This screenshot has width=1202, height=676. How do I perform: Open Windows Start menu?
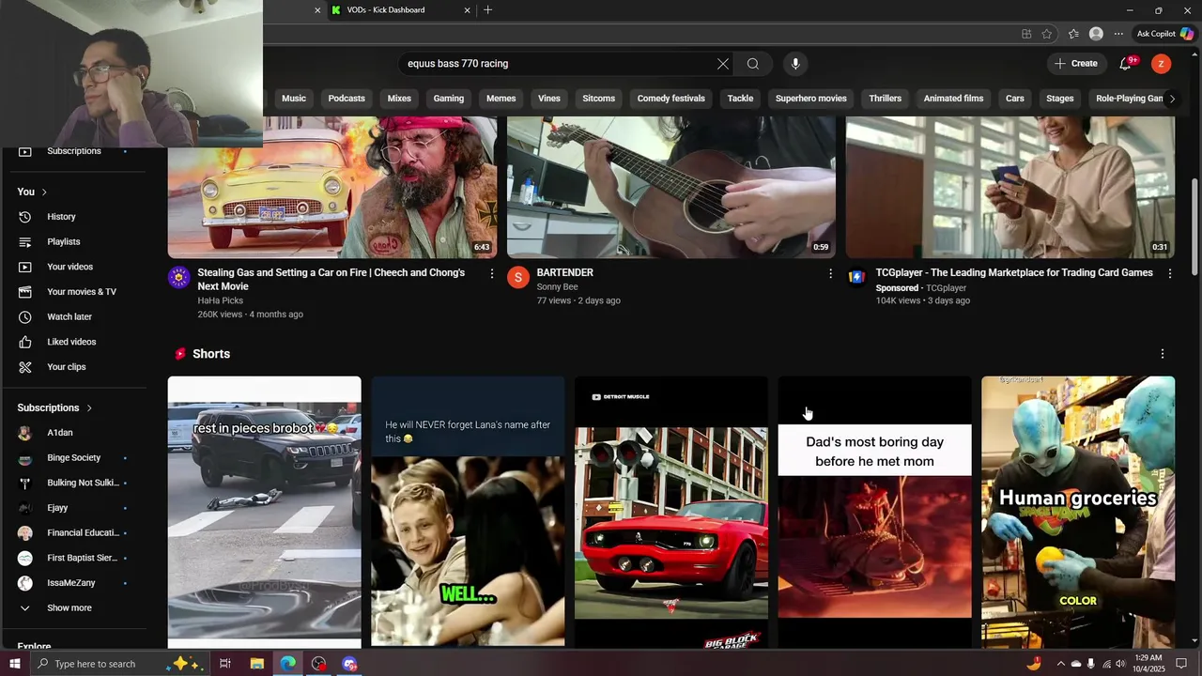tap(14, 664)
